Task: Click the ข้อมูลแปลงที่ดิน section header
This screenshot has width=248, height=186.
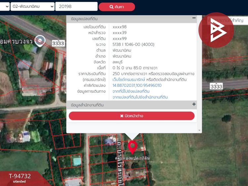Action: tap(84, 19)
